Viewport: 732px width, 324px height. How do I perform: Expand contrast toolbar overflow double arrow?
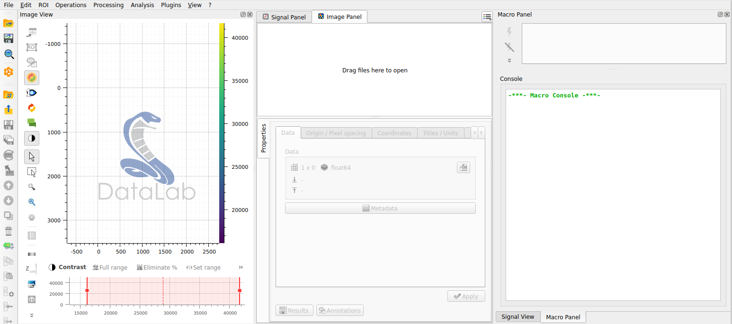241,267
